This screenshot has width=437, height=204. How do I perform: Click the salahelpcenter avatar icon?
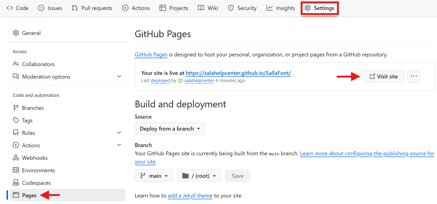point(180,81)
